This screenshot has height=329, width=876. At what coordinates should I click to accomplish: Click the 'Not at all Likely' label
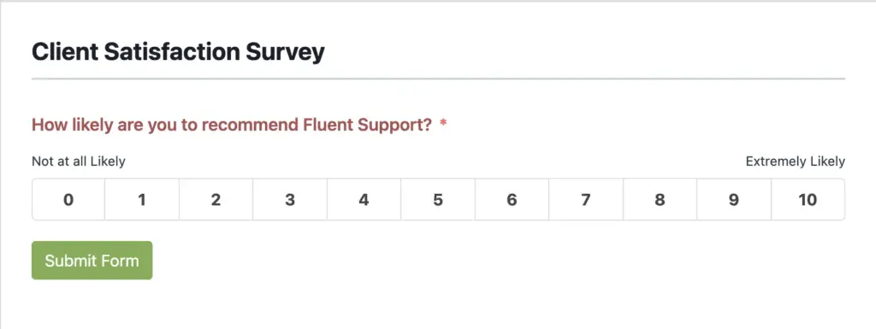(79, 162)
